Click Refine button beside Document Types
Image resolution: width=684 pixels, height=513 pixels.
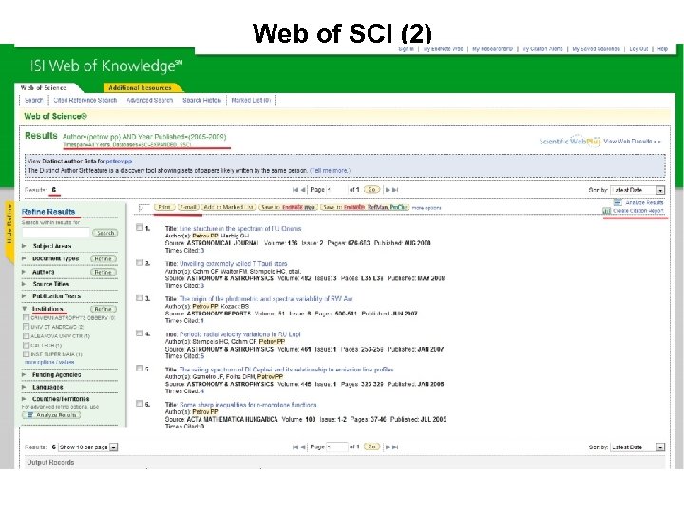click(x=104, y=259)
